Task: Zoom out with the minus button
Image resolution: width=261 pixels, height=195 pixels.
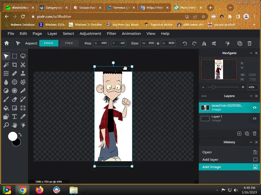Action: [203, 87]
